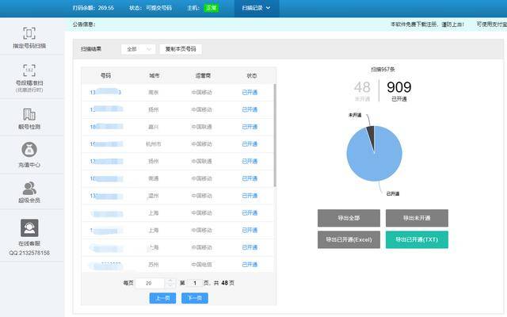The image size is (507, 317).
Task: Open the 靓号检测 building icon
Action: tap(29, 114)
